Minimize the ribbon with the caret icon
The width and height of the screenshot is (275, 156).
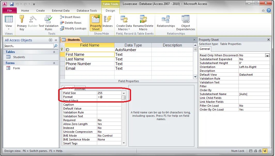coord(263,11)
